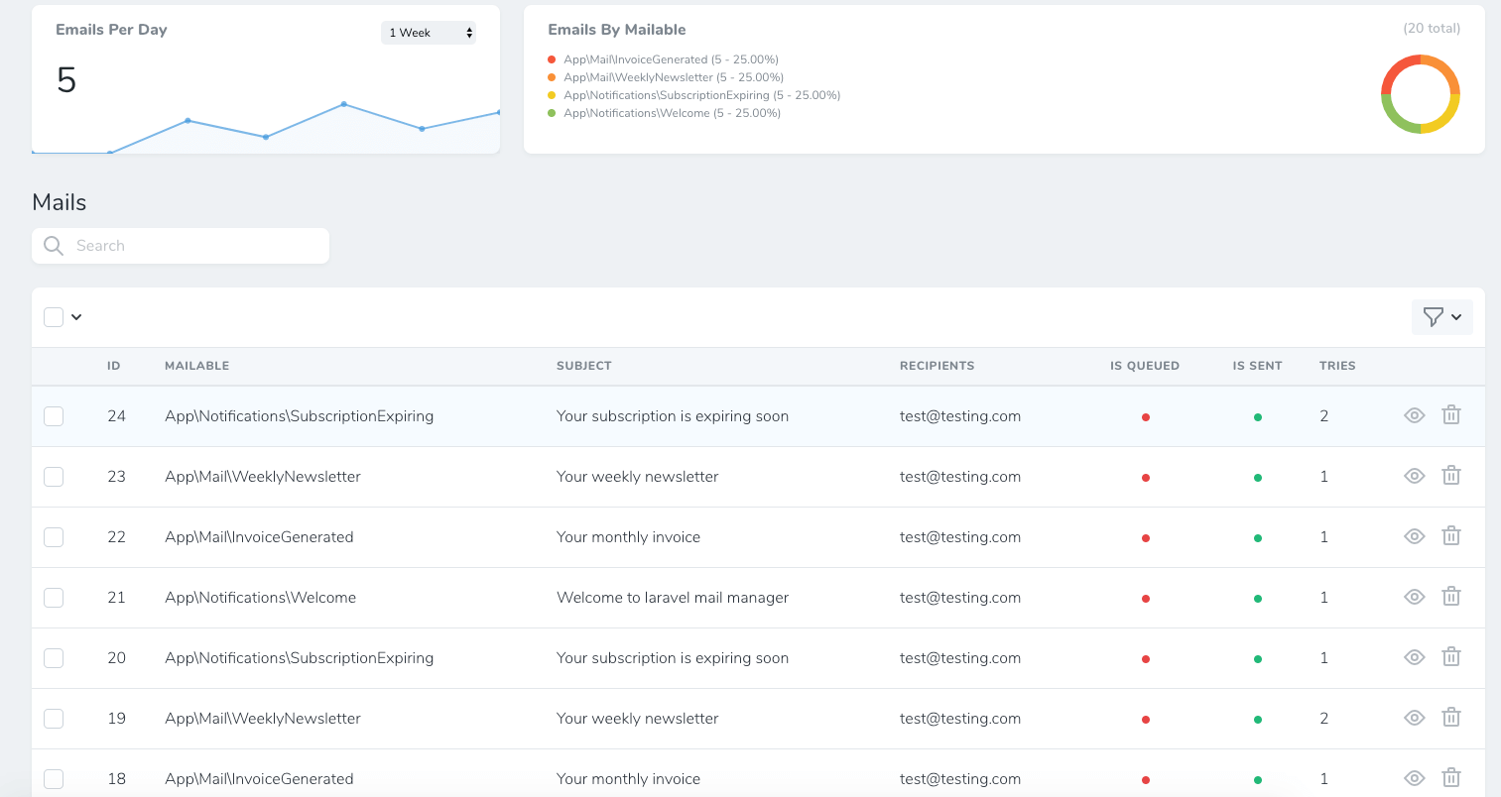The height and width of the screenshot is (797, 1501).
Task: Delete the mail with ID 23
Action: click(x=1450, y=476)
